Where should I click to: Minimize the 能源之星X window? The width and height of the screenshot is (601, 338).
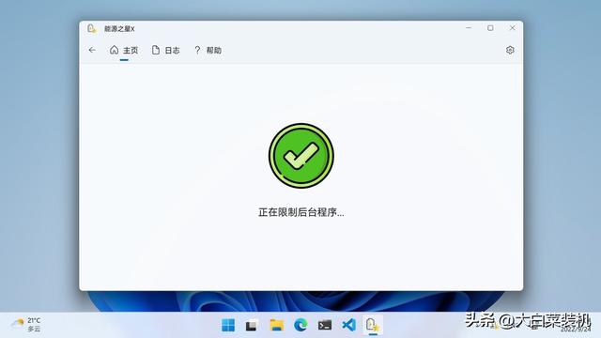point(469,28)
